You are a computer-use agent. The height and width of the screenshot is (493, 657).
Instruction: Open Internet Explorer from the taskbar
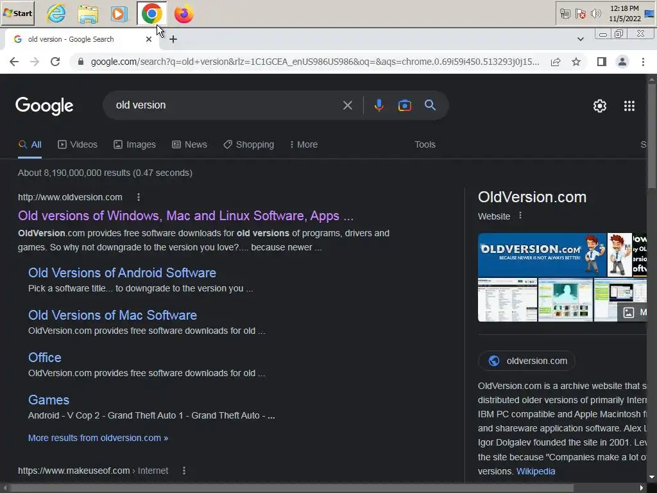pos(56,14)
